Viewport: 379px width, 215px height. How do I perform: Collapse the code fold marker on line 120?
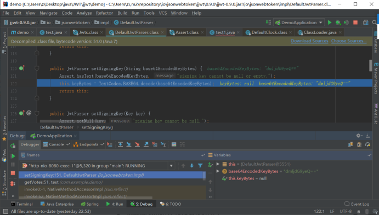pyautogui.click(x=37, y=68)
